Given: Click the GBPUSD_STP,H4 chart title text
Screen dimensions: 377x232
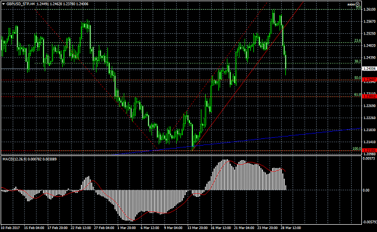Looking at the screenshot, I should [x=21, y=4].
